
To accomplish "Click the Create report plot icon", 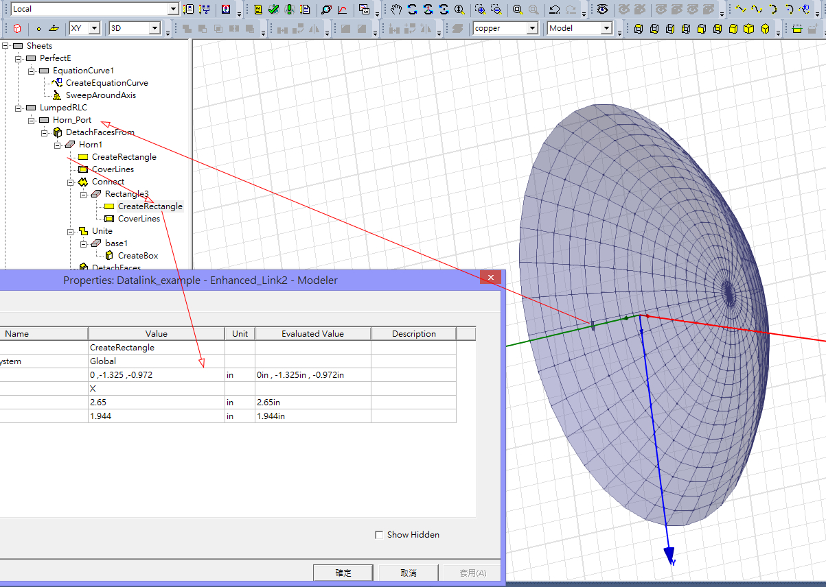I will (x=342, y=10).
